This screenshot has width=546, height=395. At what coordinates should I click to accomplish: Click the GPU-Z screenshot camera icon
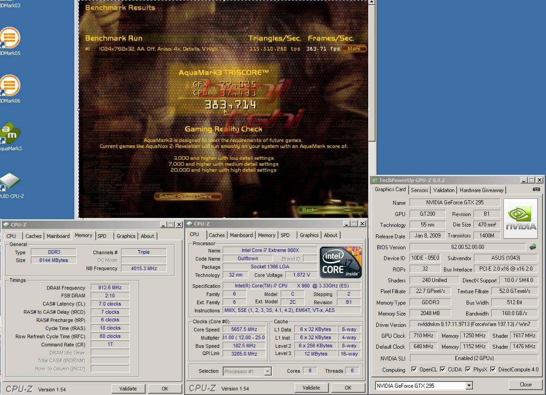(x=536, y=189)
